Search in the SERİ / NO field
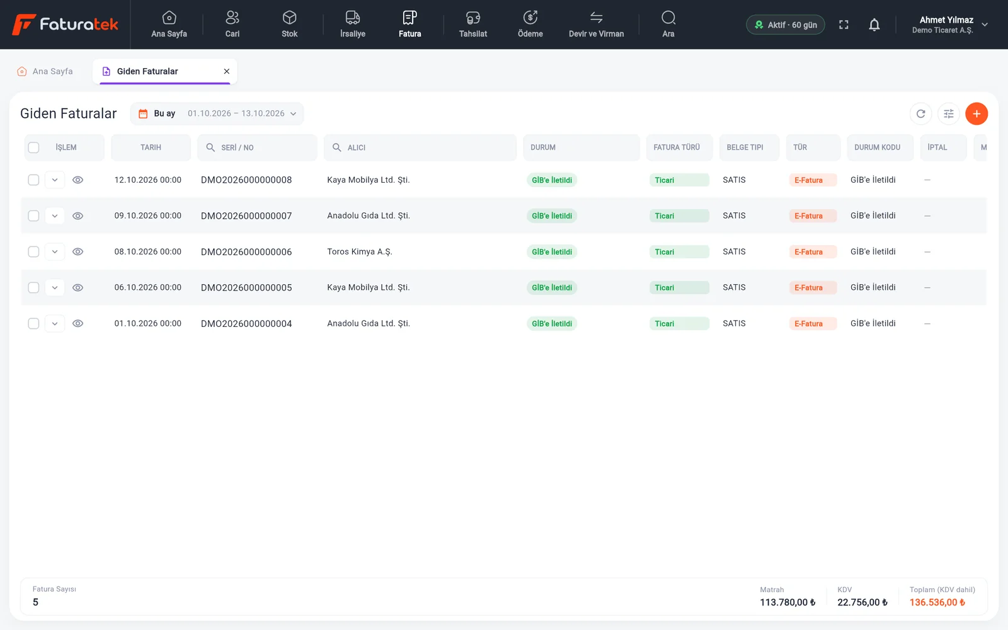Screen dimensions: 1008x630 (x=257, y=147)
